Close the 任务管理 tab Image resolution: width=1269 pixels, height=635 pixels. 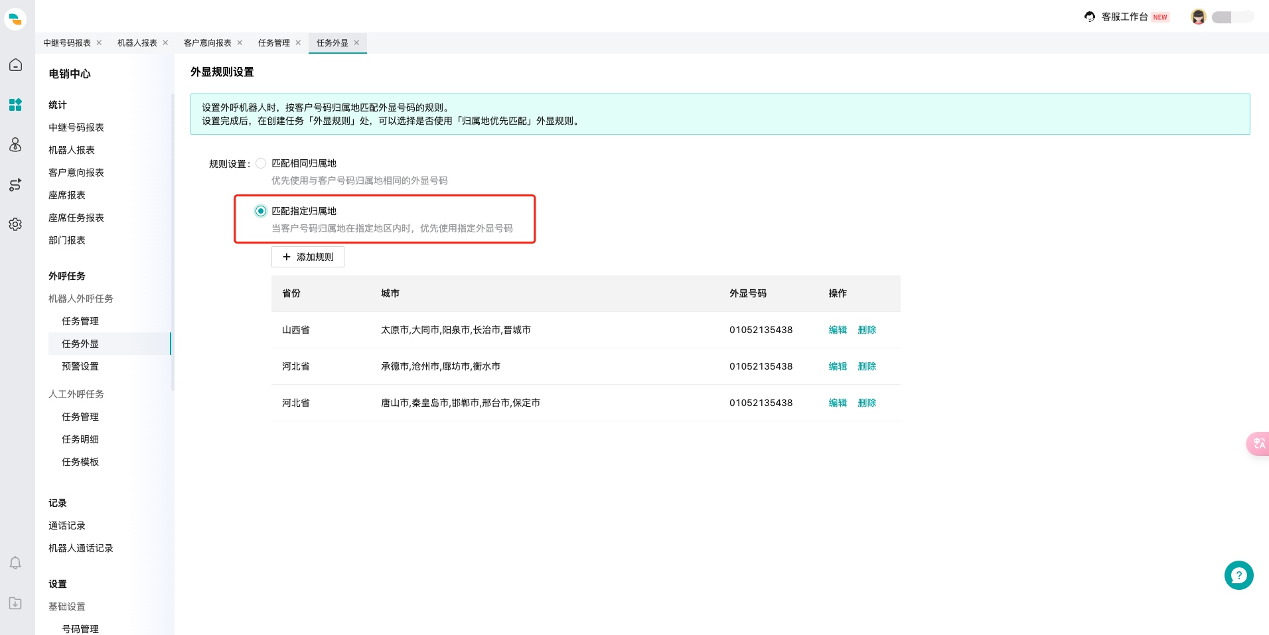298,42
